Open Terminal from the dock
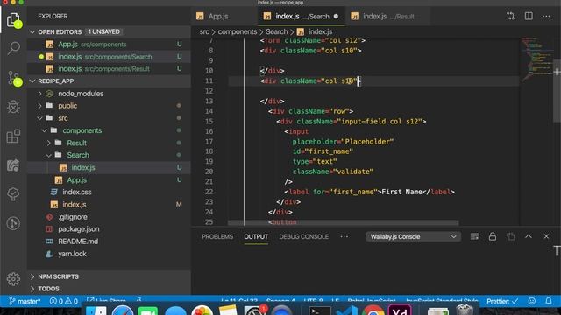The width and height of the screenshot is (561, 315). [319, 311]
